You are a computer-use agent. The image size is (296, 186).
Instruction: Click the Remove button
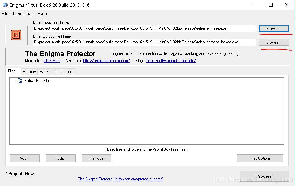coord(96,158)
